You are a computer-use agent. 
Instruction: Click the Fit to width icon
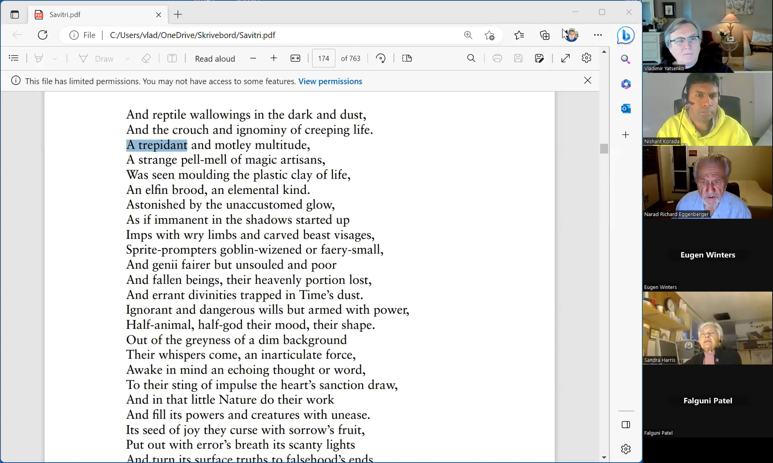click(295, 58)
